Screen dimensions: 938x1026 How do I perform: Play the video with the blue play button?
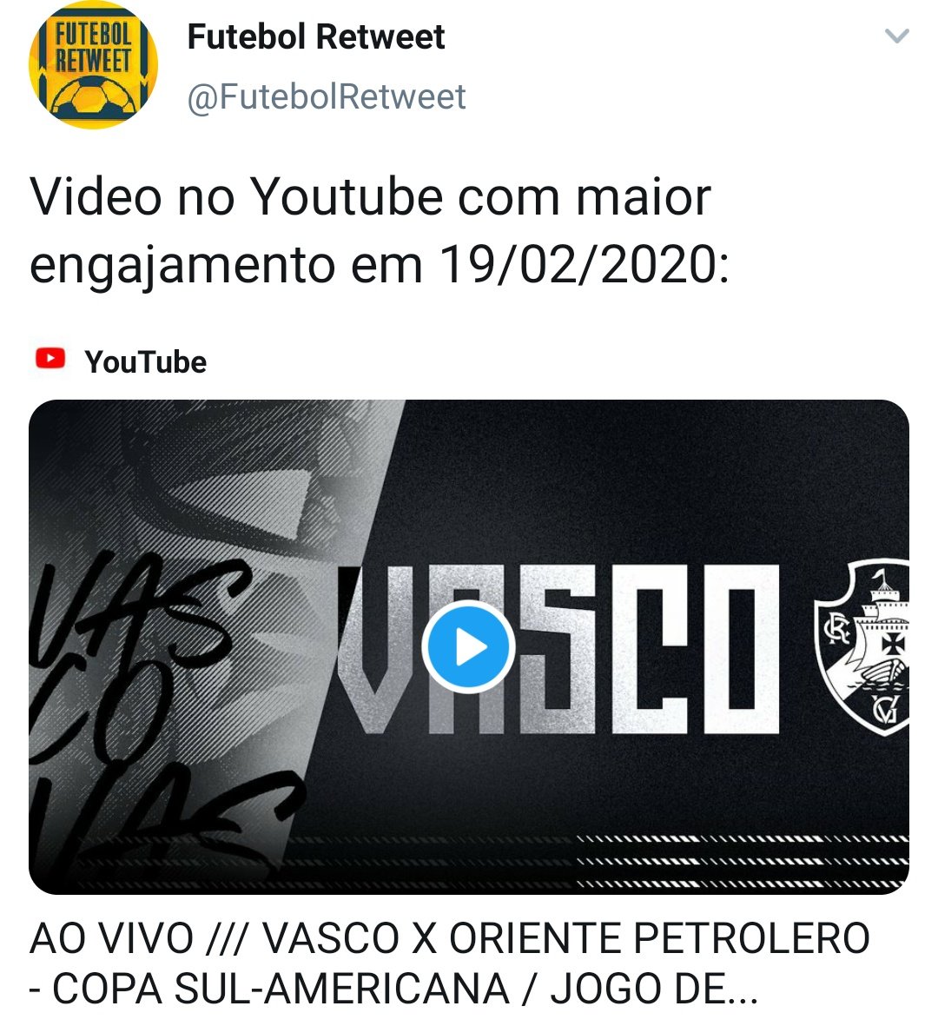pyautogui.click(x=468, y=646)
